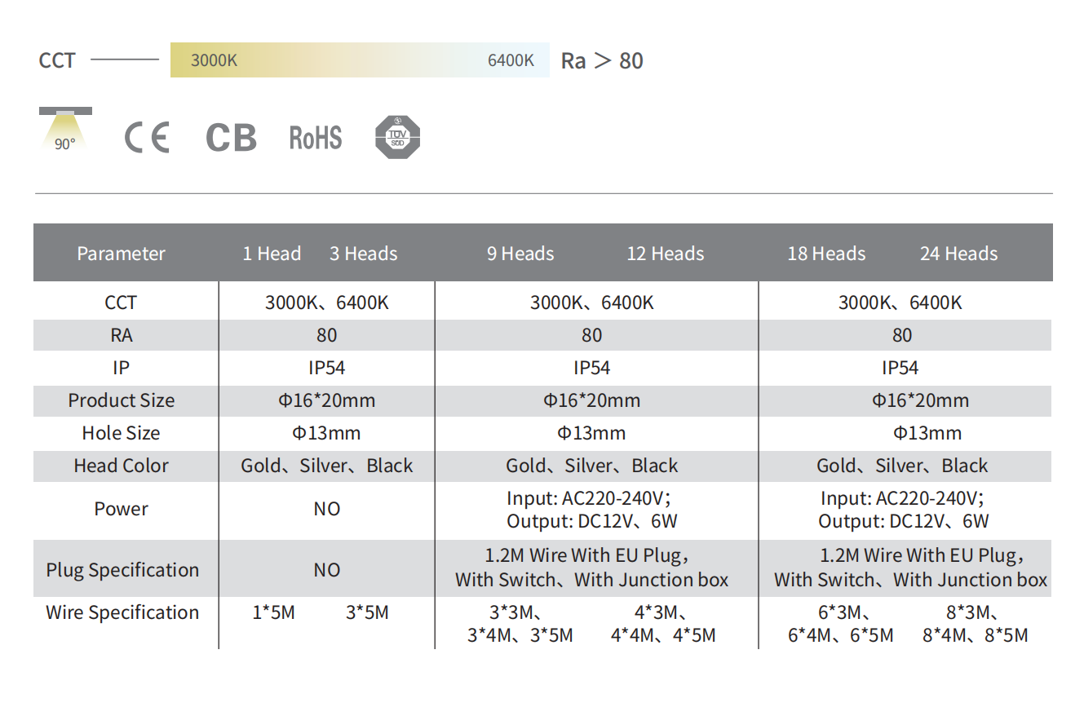Select the 12 Heads column header

click(x=666, y=254)
